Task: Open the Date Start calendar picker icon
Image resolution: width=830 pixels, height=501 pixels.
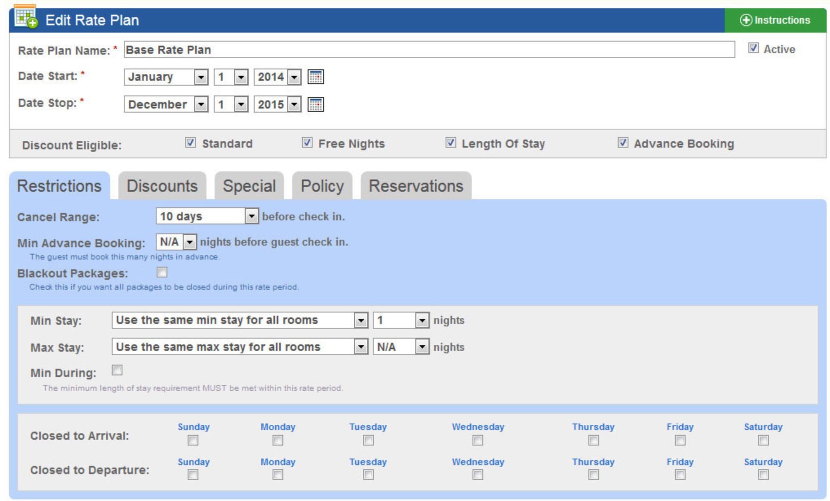Action: click(315, 77)
